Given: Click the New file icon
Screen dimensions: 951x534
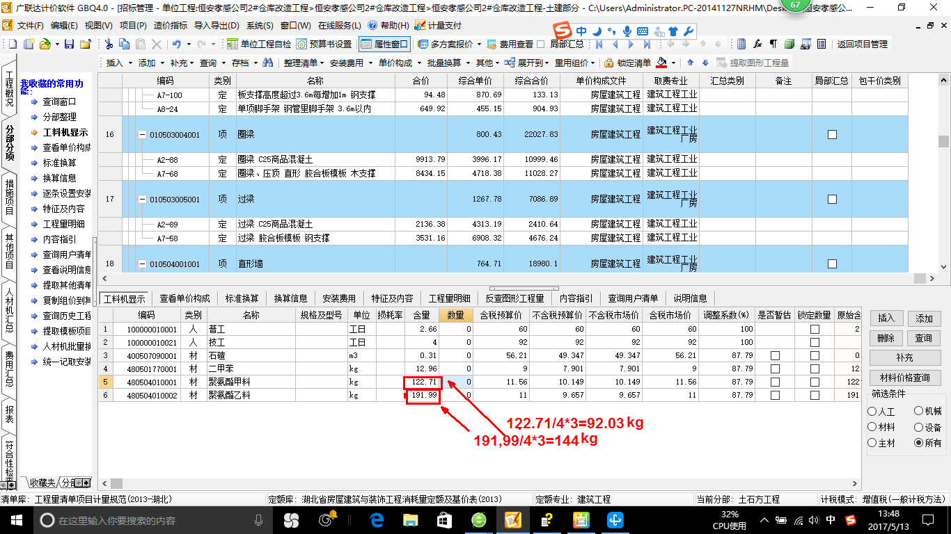Looking at the screenshot, I should pyautogui.click(x=12, y=44).
